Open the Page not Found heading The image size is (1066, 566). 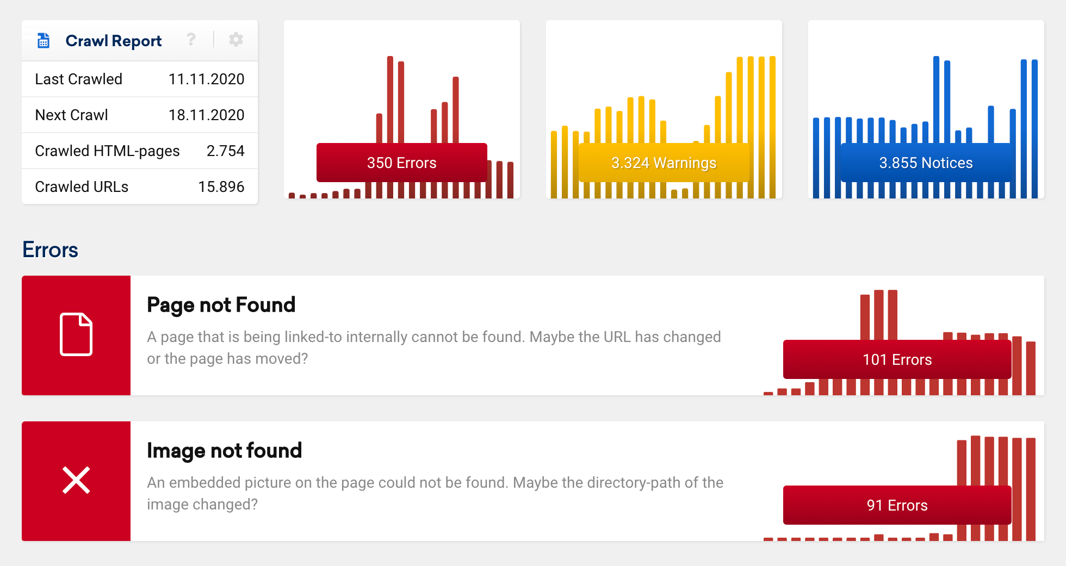coord(221,305)
